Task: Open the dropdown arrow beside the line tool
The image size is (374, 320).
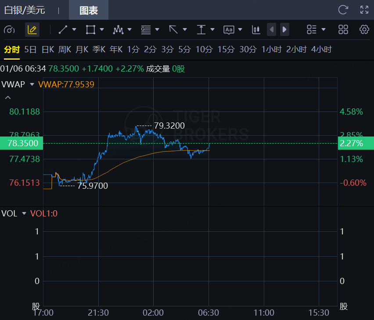Action: point(74,29)
